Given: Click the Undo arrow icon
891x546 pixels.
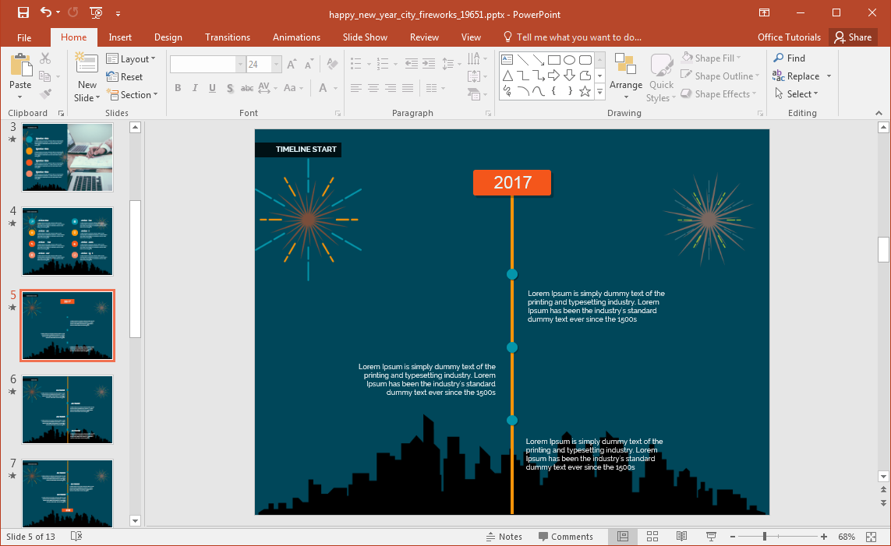Looking at the screenshot, I should pos(46,12).
